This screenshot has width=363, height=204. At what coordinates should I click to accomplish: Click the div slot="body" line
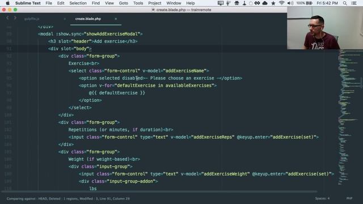pyautogui.click(x=70, y=49)
